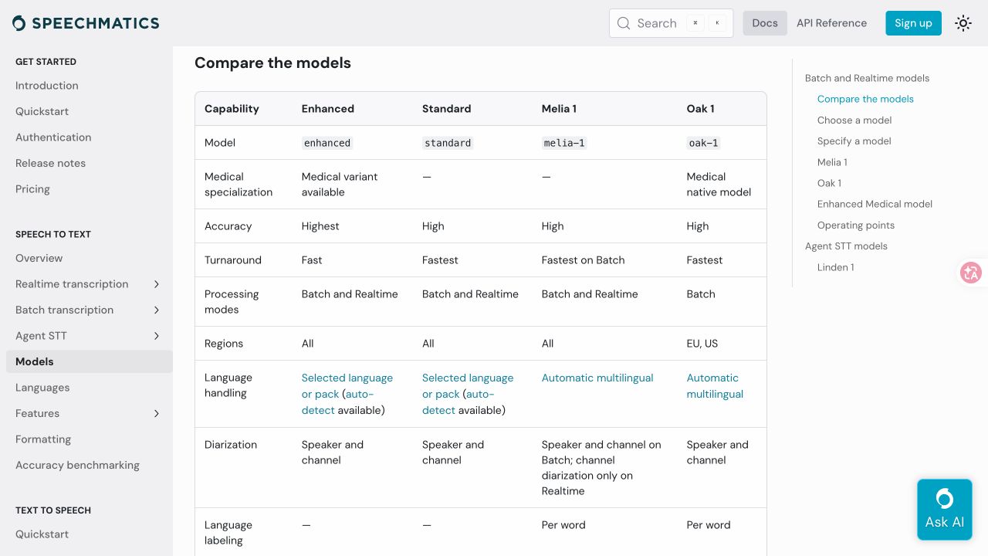Toggle the light/dark theme sun icon
The image size is (988, 556).
(963, 23)
